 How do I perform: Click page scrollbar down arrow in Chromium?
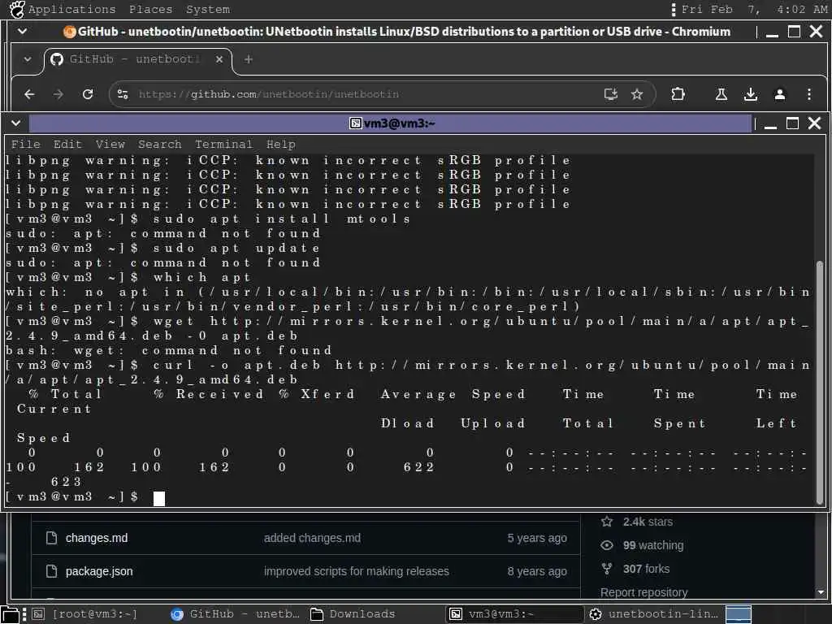pyautogui.click(x=821, y=592)
